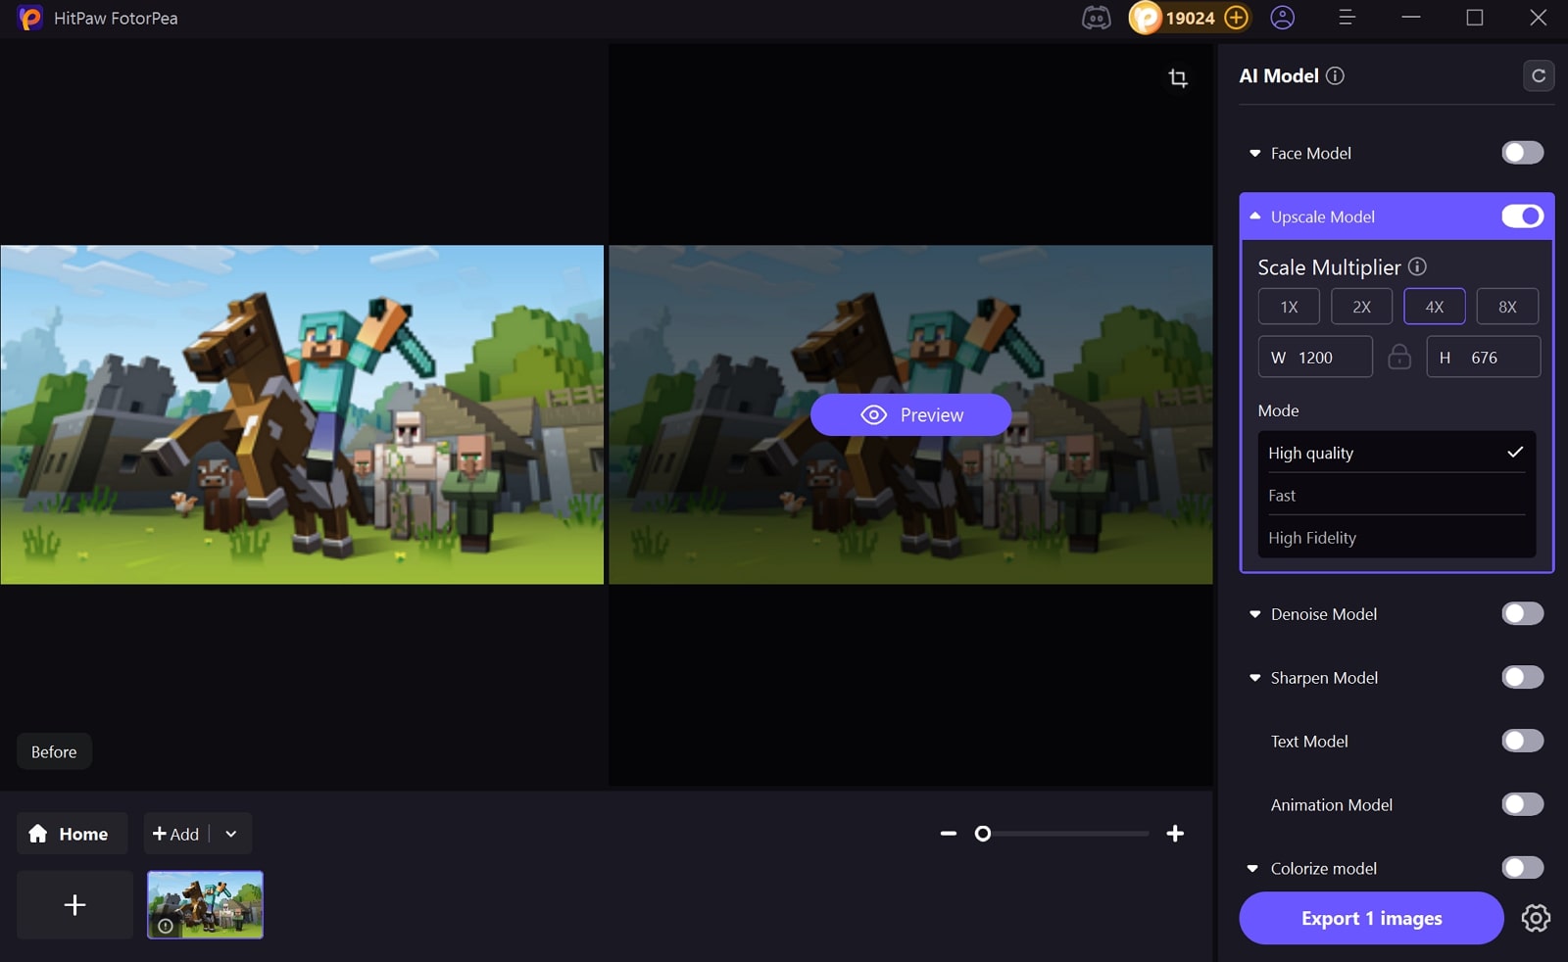Click the Animation Model label
The width and height of the screenshot is (1568, 962).
1331,805
